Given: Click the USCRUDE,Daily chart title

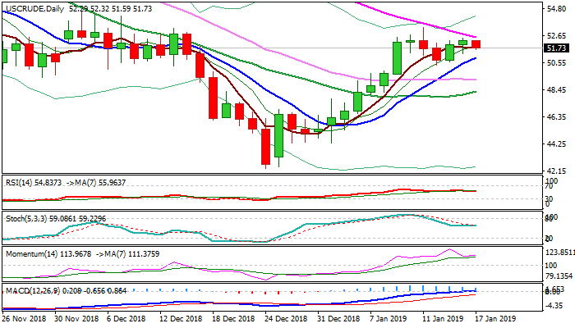Looking at the screenshot, I should point(34,7).
